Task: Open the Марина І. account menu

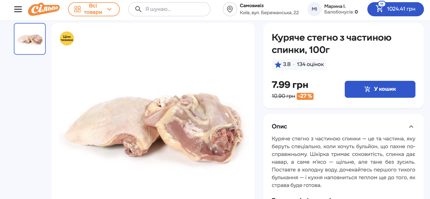Action: [x=341, y=9]
